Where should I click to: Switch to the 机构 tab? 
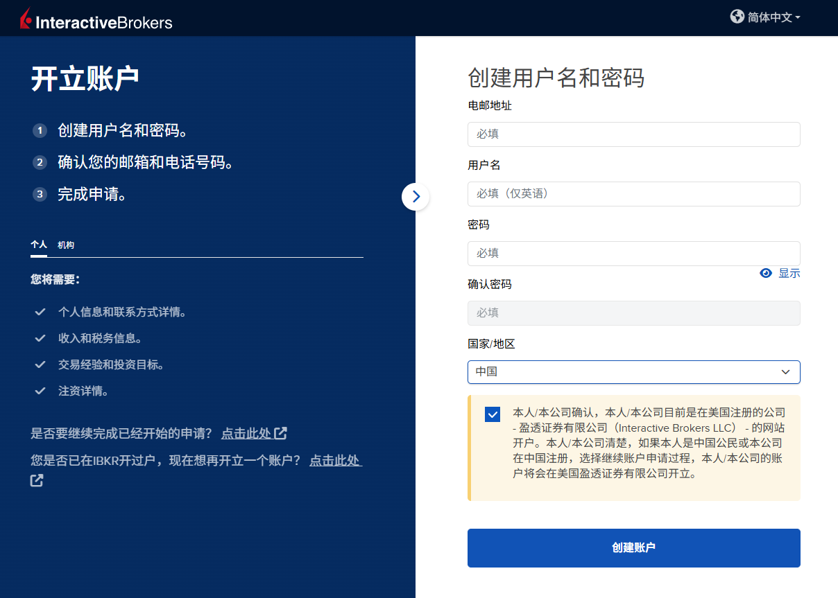point(66,245)
